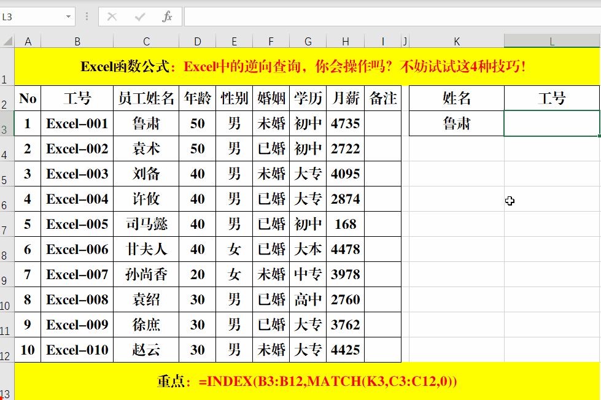Click the Cancel X icon in formula bar
Image resolution: width=601 pixels, height=400 pixels.
pyautogui.click(x=112, y=17)
